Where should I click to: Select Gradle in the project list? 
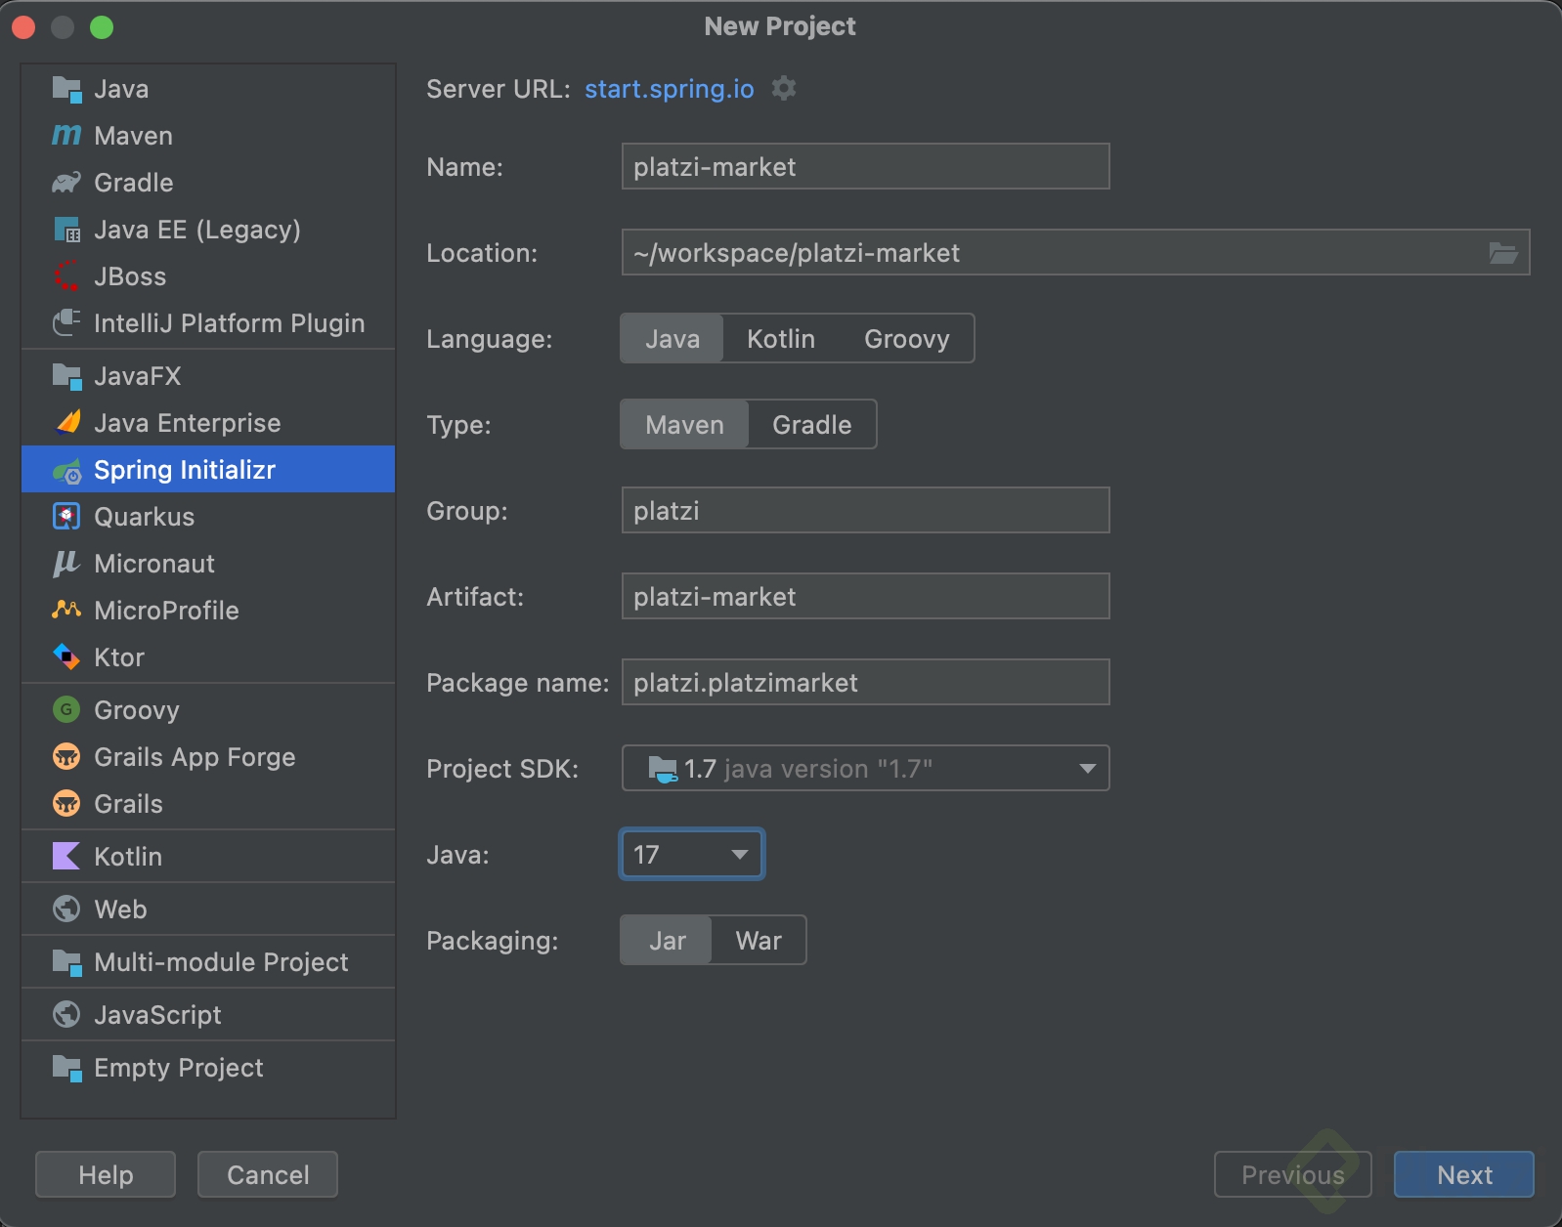click(208, 182)
